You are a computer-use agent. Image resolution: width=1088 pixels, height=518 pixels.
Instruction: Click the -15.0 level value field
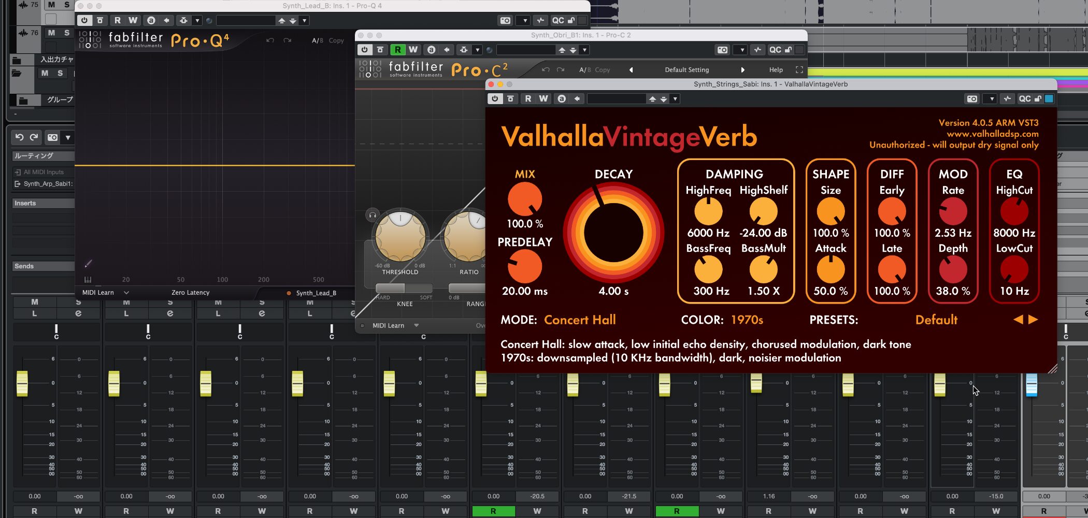pyautogui.click(x=995, y=496)
